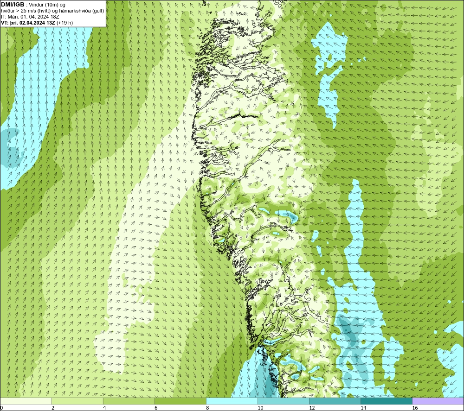Click the 'VT: þri. 02.04.2024 13Z' line

(x=37, y=23)
